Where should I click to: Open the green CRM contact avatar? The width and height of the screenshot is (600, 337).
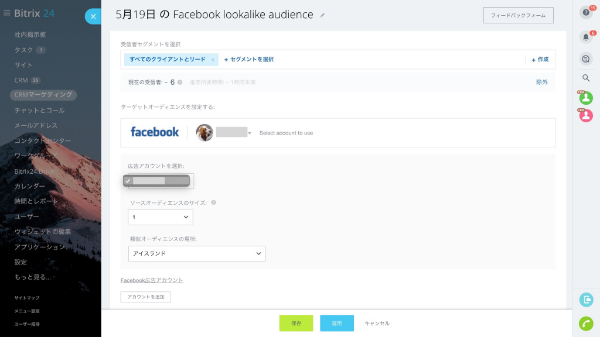[x=586, y=98]
